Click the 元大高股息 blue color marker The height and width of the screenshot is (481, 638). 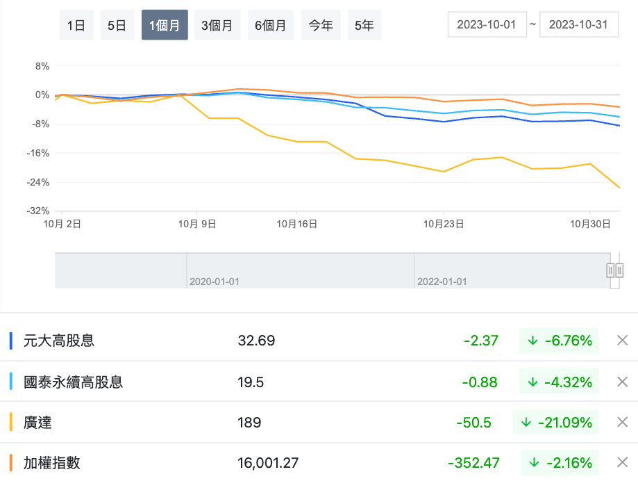coord(11,341)
